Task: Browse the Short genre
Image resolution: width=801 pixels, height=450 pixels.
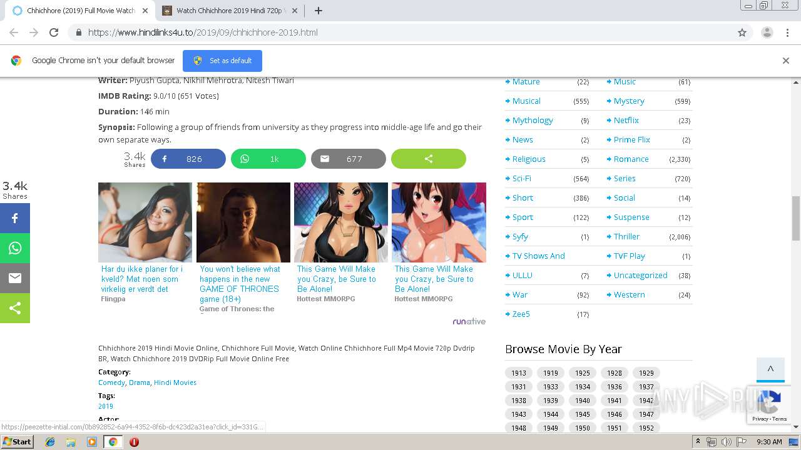Action: click(x=523, y=198)
